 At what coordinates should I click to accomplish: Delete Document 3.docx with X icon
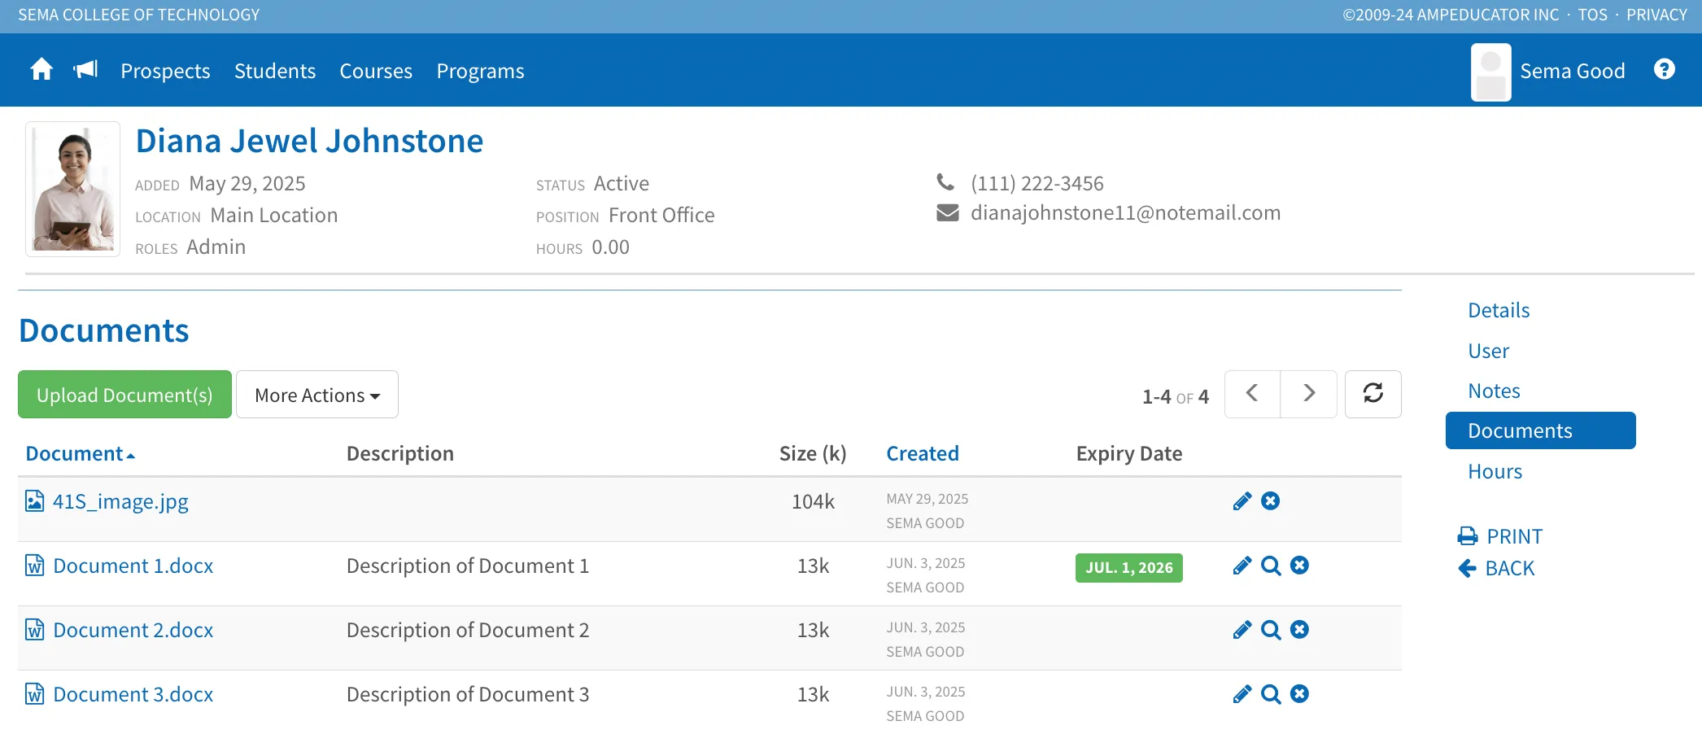pos(1299,694)
